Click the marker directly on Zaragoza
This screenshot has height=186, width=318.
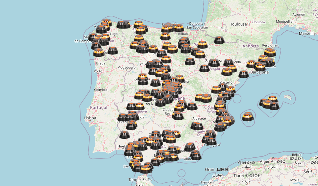[214, 63]
